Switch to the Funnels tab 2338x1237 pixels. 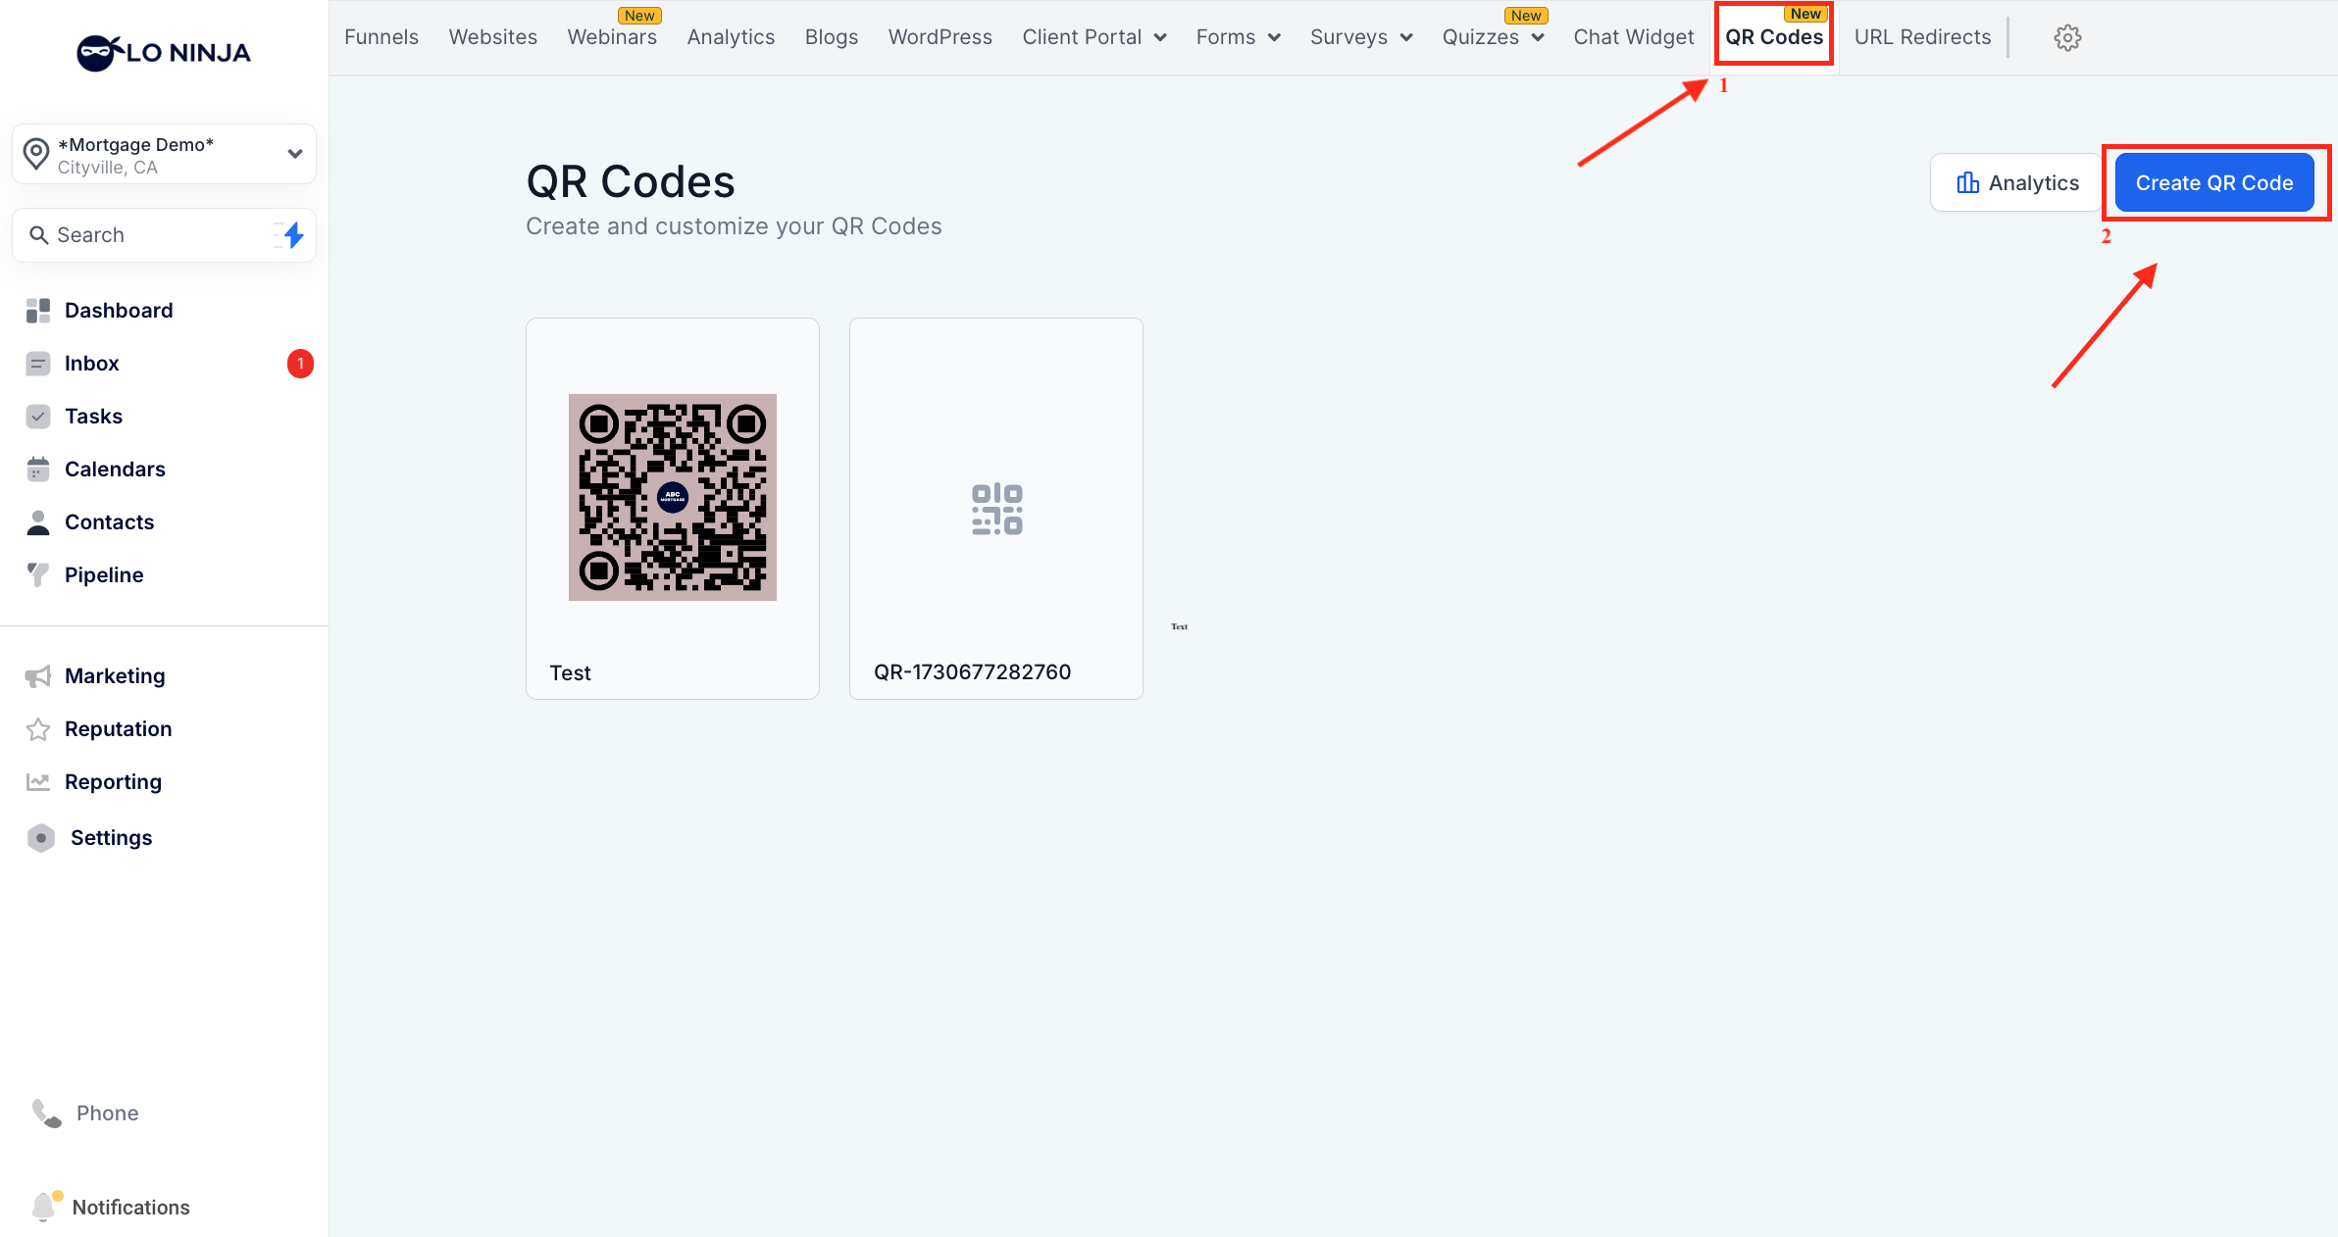381,37
